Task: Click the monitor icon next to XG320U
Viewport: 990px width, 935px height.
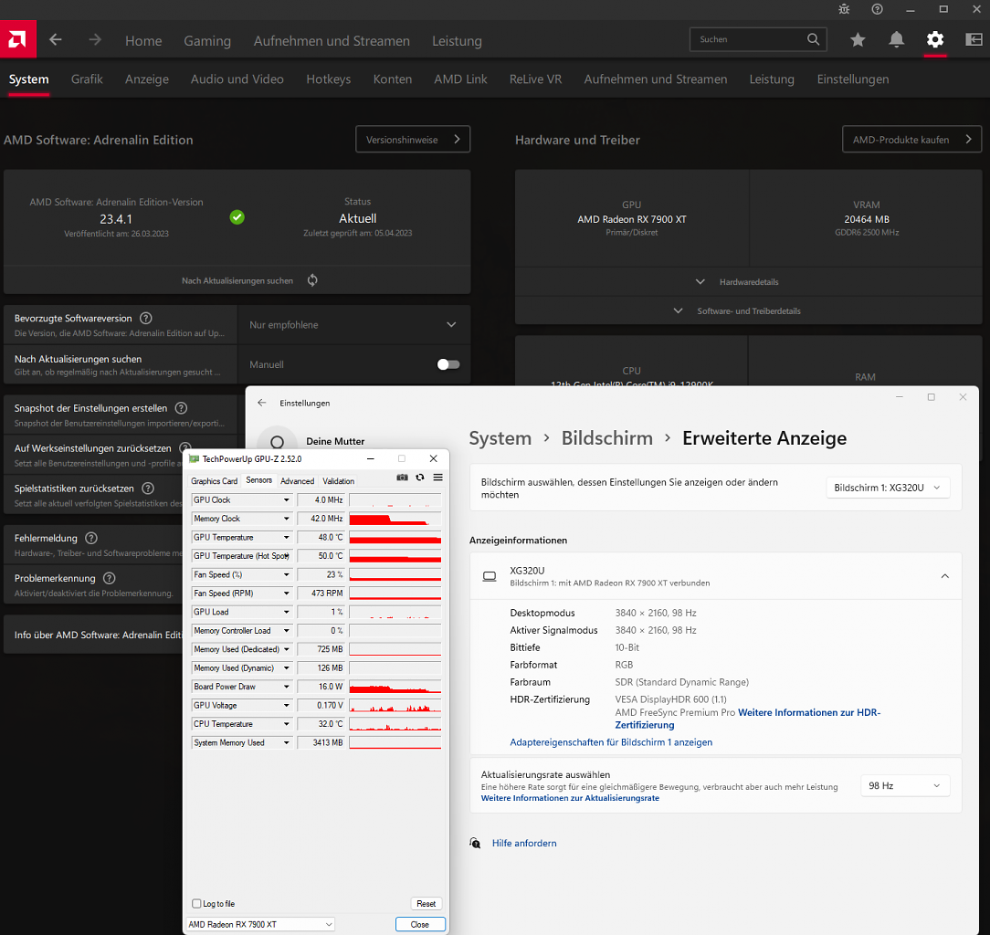Action: (490, 576)
